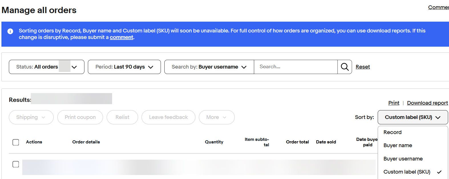Click the chevron on More button
Screen dimensions: 449x179
(x=224, y=117)
